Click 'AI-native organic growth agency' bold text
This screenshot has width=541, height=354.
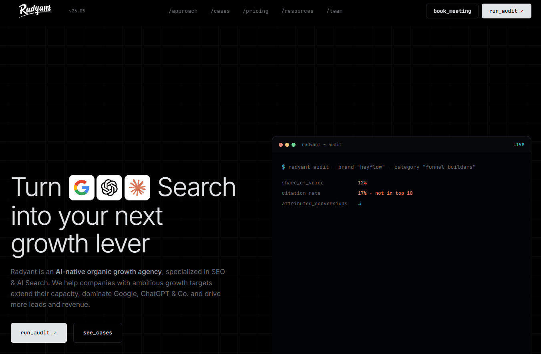[109, 272]
